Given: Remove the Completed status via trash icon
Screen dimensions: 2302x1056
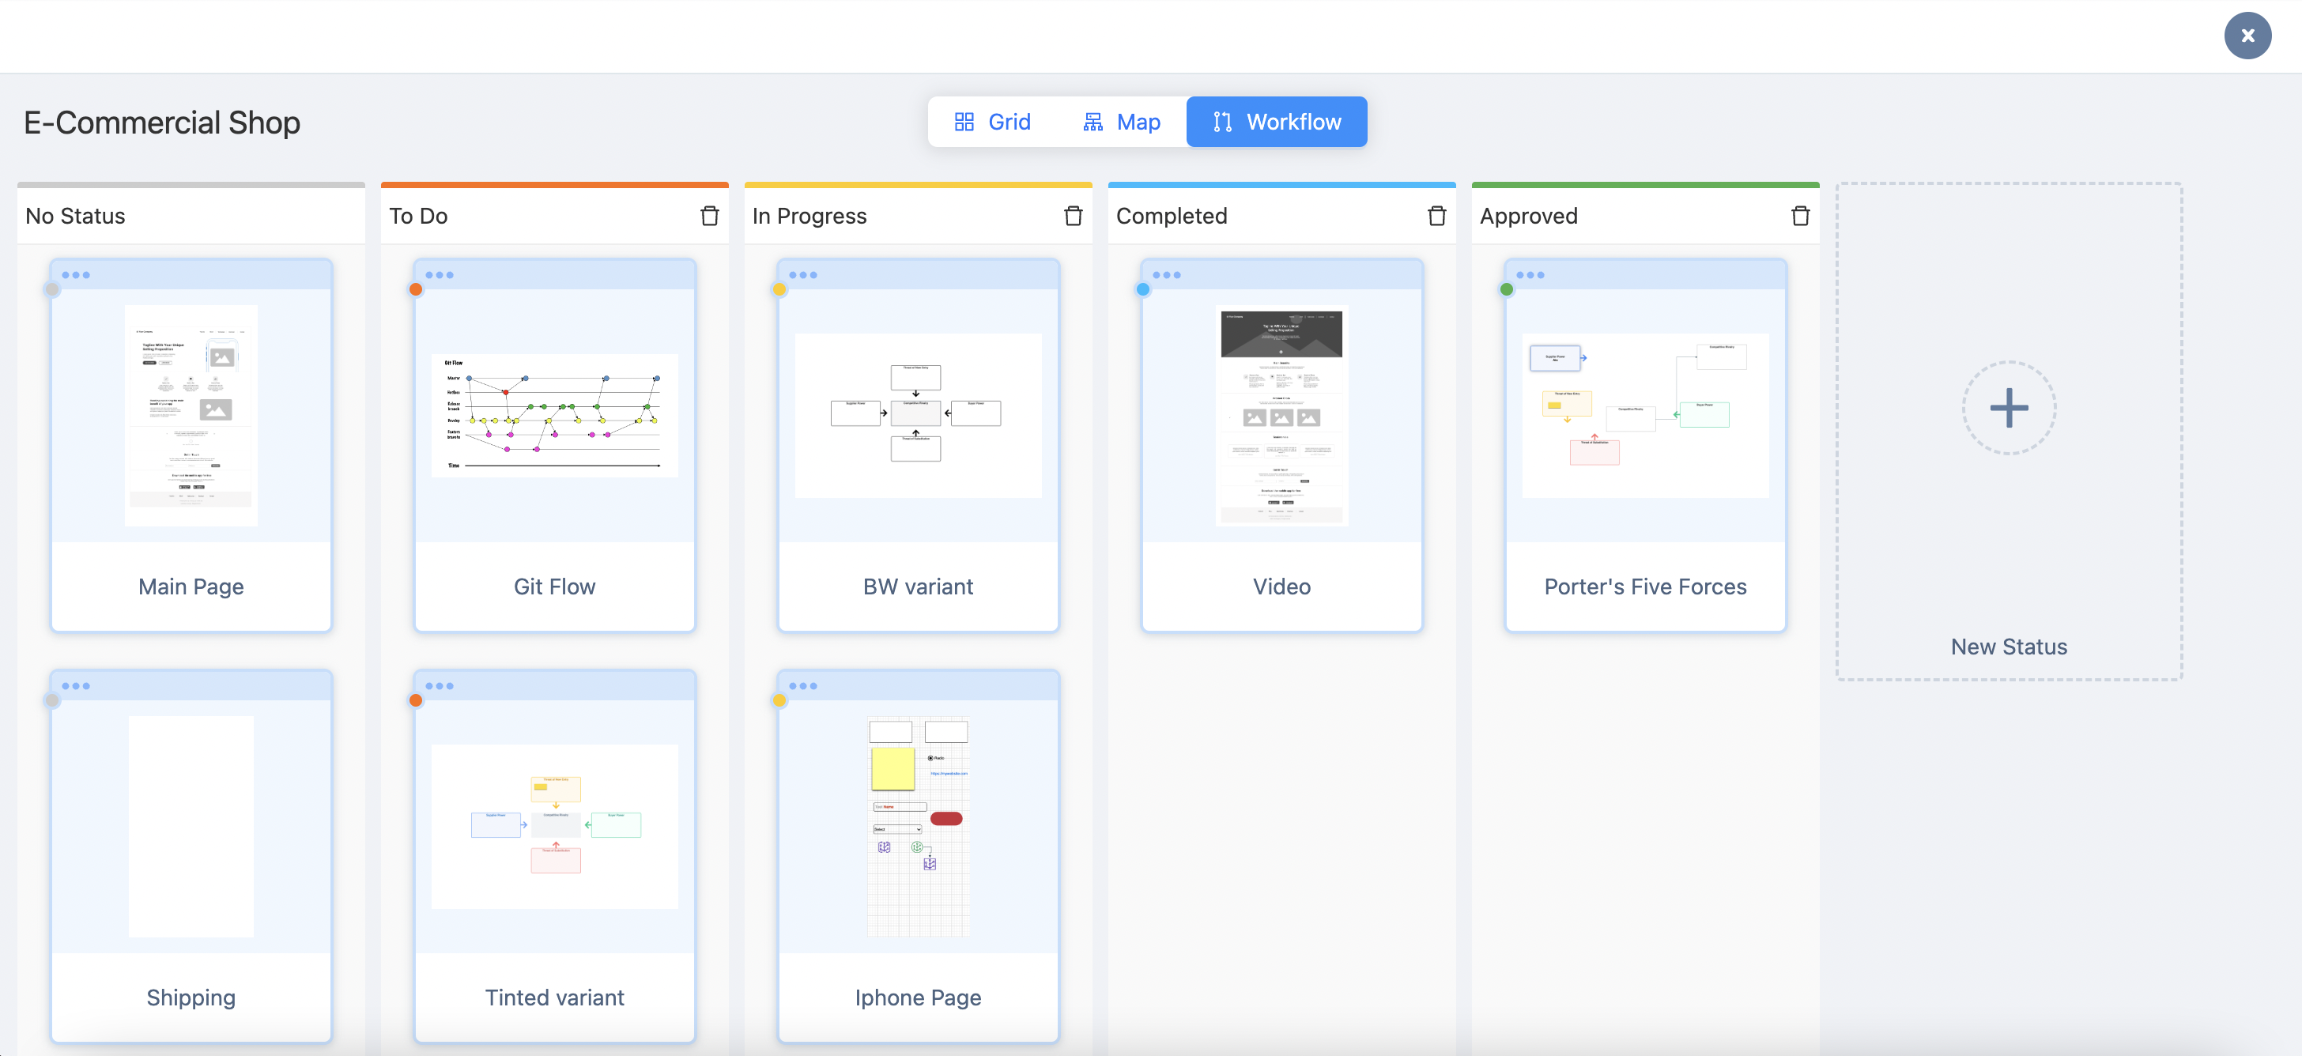Looking at the screenshot, I should click(x=1436, y=217).
